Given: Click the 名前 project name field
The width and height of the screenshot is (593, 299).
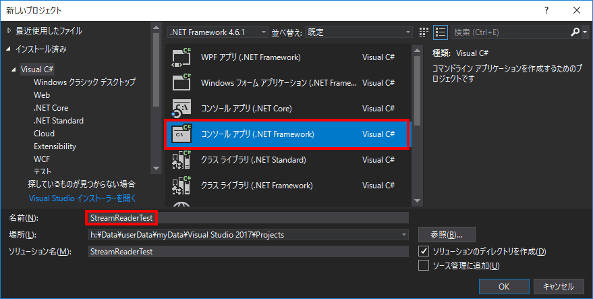Looking at the screenshot, I should 248,218.
